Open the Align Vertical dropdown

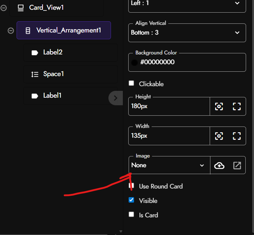click(x=187, y=33)
